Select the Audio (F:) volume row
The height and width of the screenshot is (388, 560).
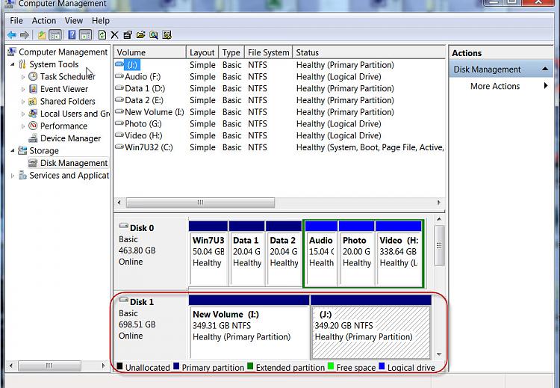click(x=279, y=77)
